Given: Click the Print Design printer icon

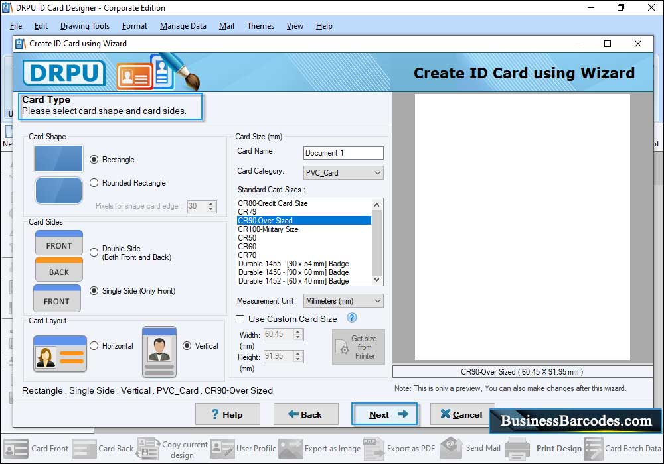Looking at the screenshot, I should [x=517, y=448].
